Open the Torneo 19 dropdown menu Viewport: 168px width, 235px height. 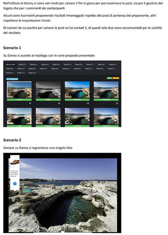point(112,69)
